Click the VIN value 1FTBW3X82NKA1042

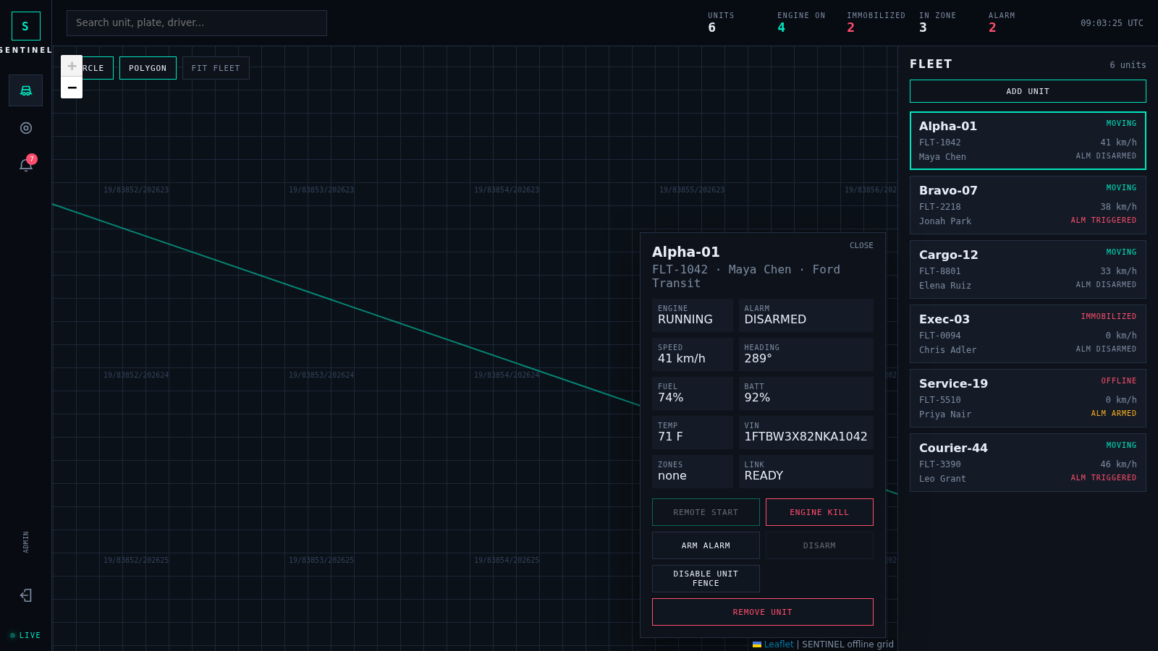[x=806, y=437]
